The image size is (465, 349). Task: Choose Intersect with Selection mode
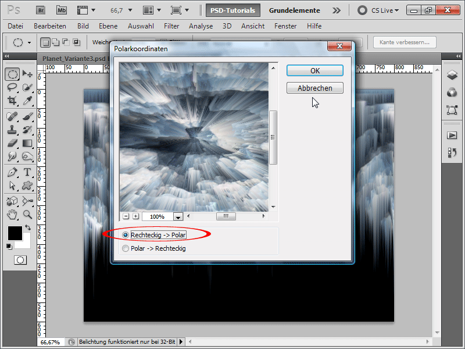[x=77, y=42]
